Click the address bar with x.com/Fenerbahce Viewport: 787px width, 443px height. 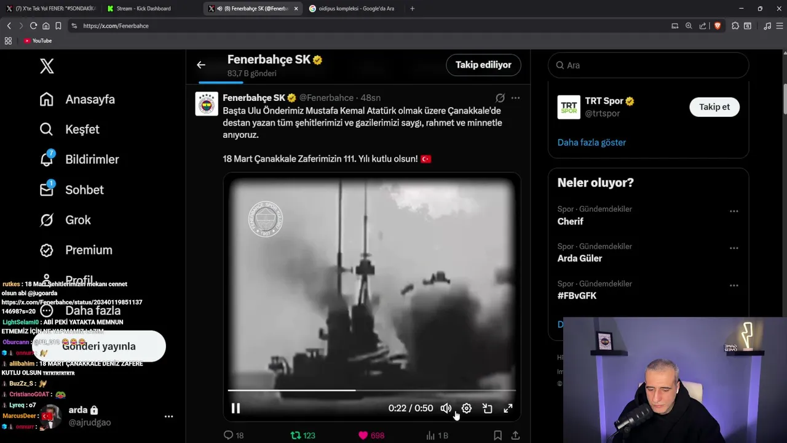coord(369,26)
